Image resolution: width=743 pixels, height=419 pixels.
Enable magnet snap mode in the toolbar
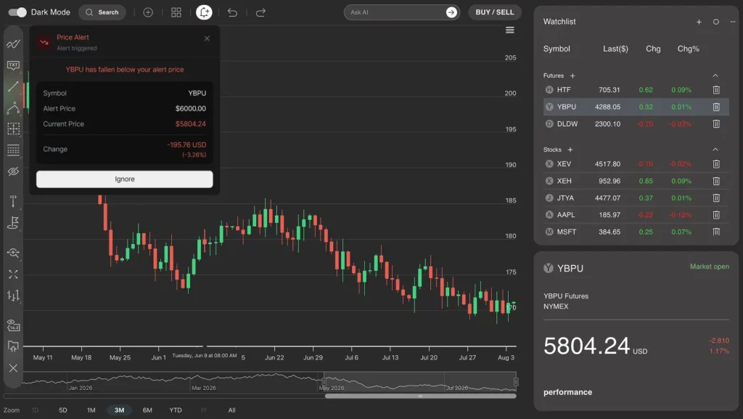point(13,253)
